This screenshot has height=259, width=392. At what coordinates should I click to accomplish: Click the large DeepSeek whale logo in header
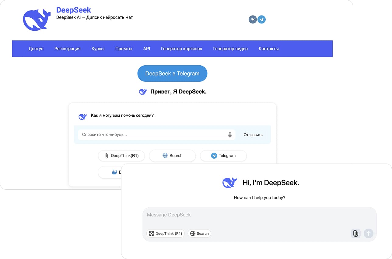pyautogui.click(x=37, y=20)
